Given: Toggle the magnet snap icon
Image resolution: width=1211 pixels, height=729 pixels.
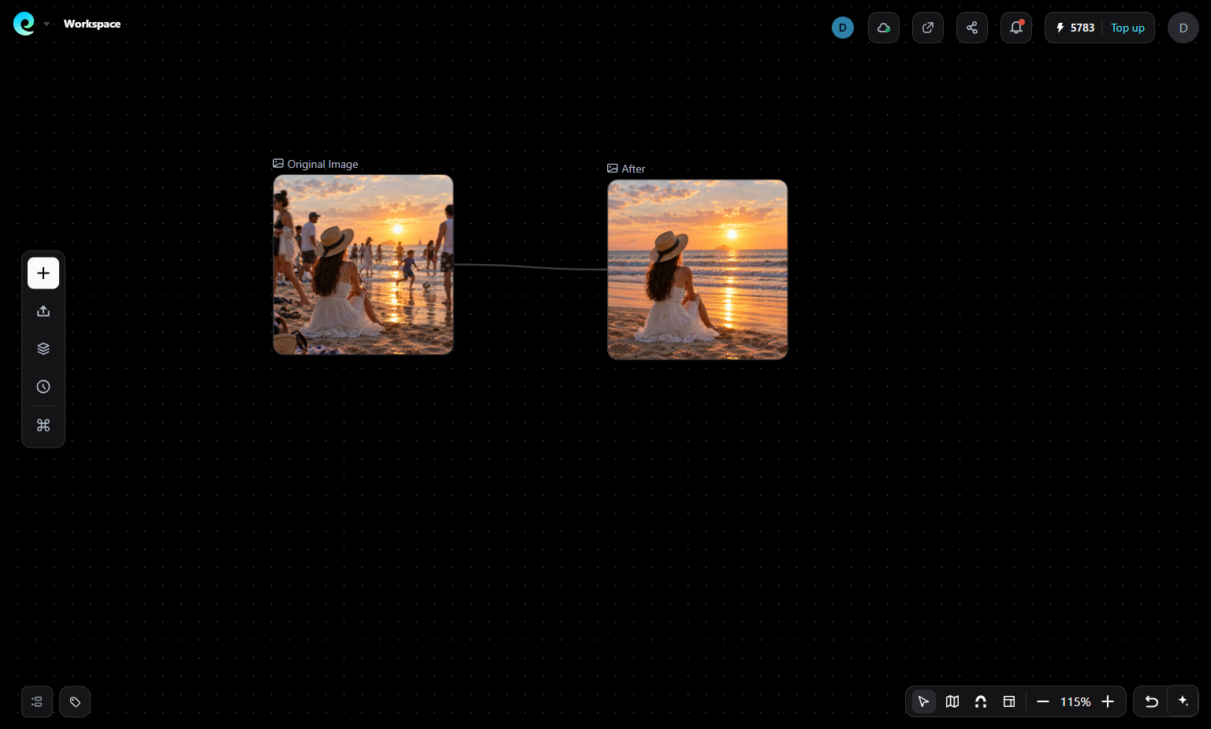Looking at the screenshot, I should click(x=981, y=701).
